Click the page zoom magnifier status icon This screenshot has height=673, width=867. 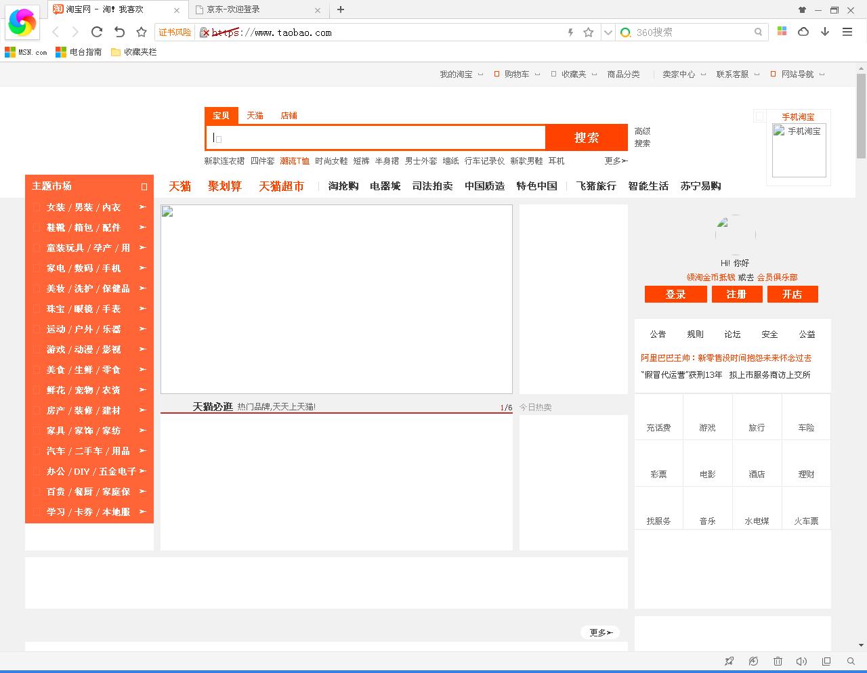(x=851, y=661)
